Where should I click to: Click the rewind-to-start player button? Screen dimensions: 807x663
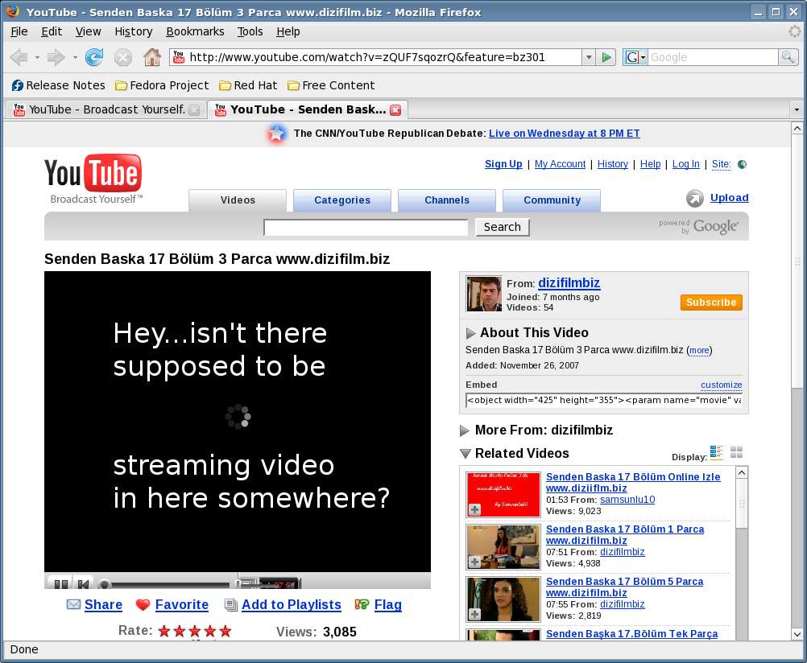coord(83,583)
